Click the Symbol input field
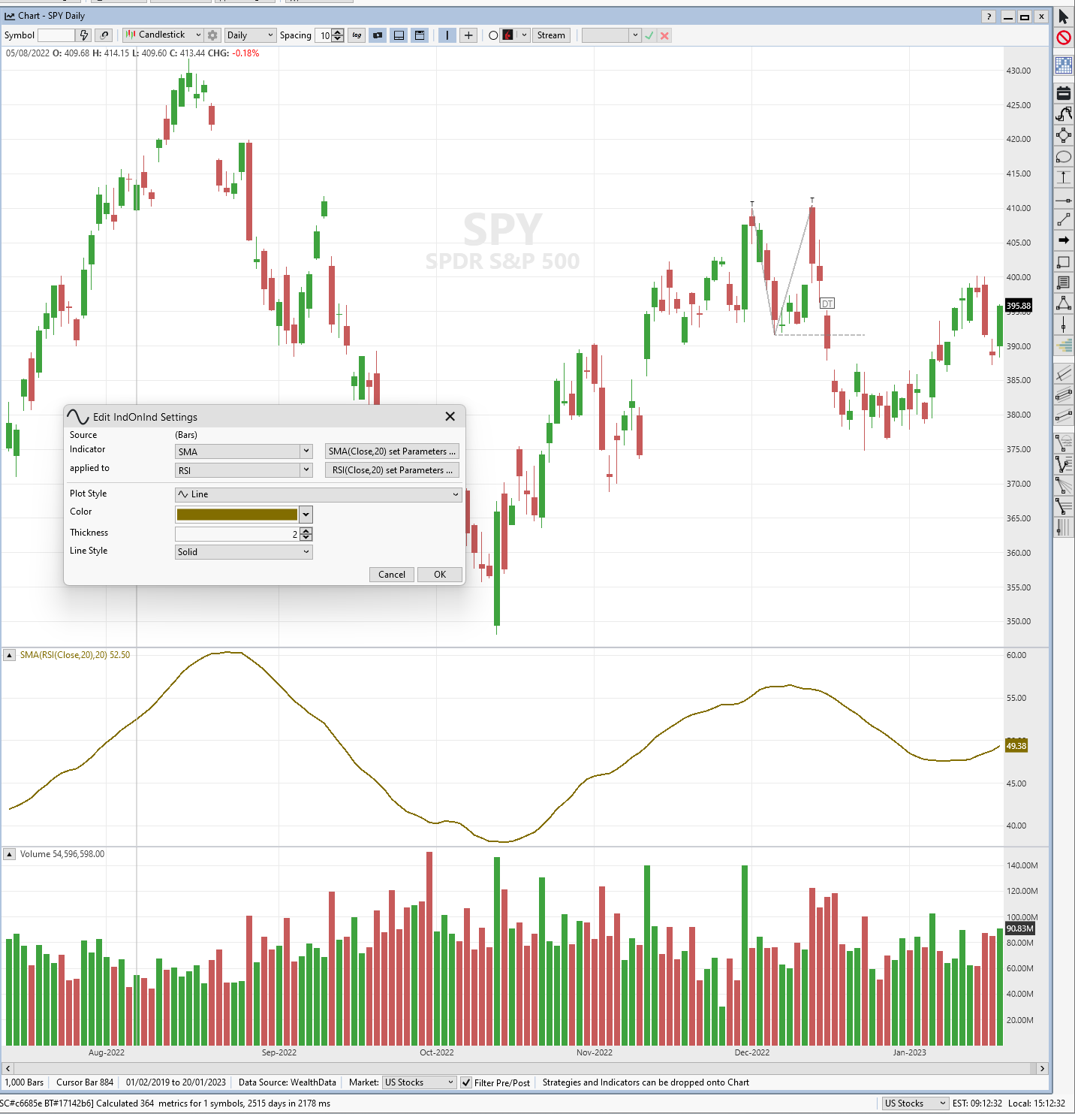Viewport: 1075px width, 1114px height. [x=56, y=35]
